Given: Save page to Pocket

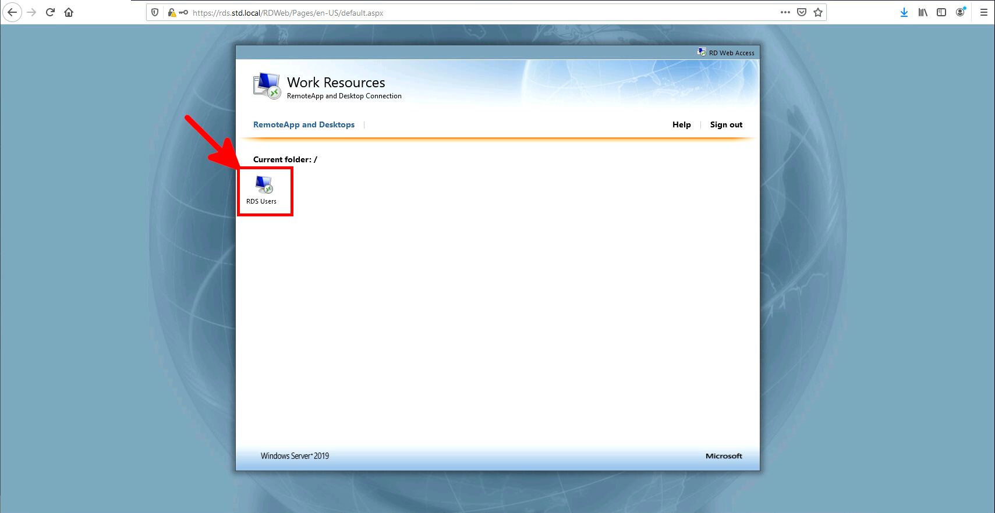Looking at the screenshot, I should coord(802,12).
